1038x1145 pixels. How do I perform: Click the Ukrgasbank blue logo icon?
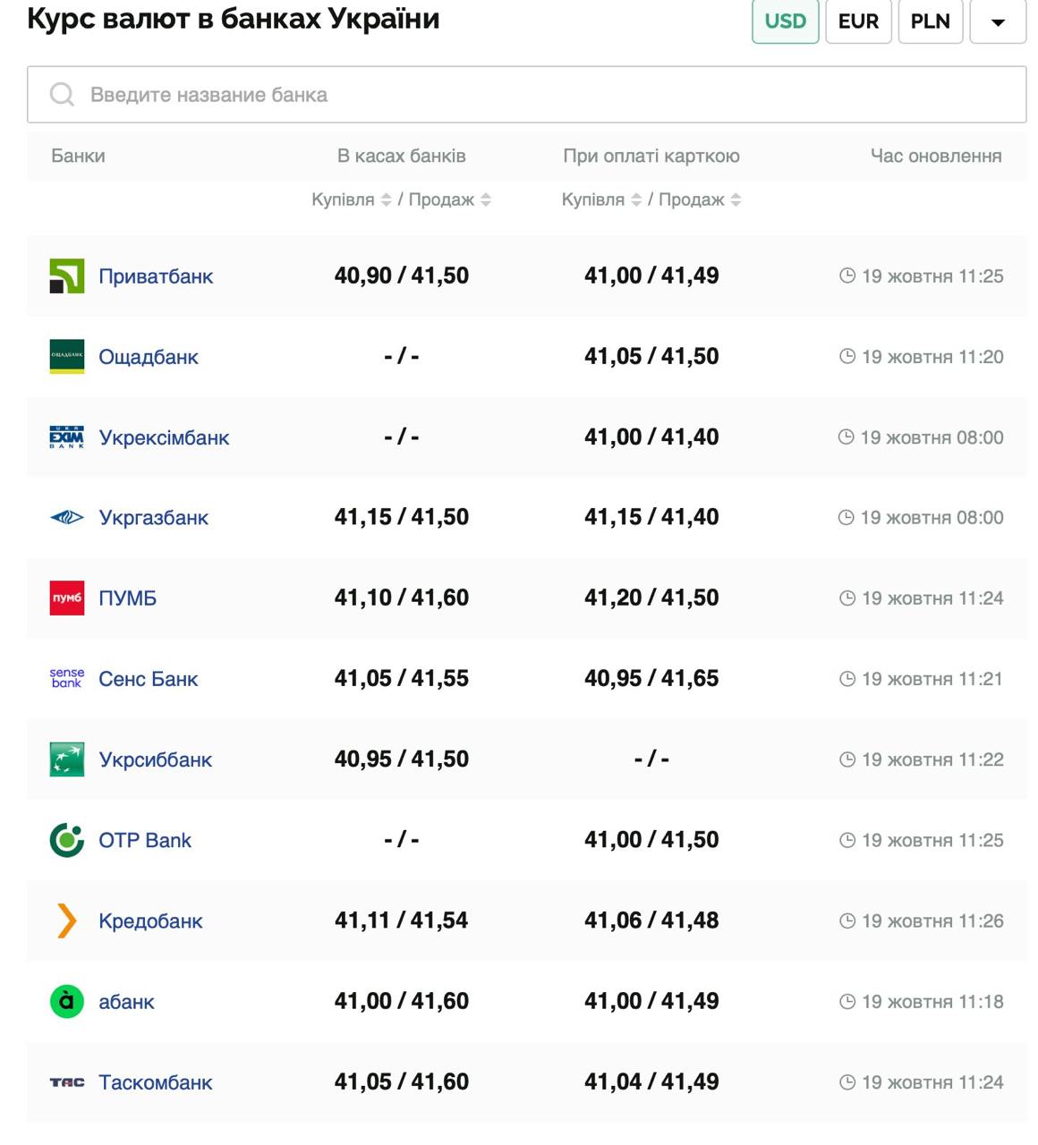(x=66, y=517)
